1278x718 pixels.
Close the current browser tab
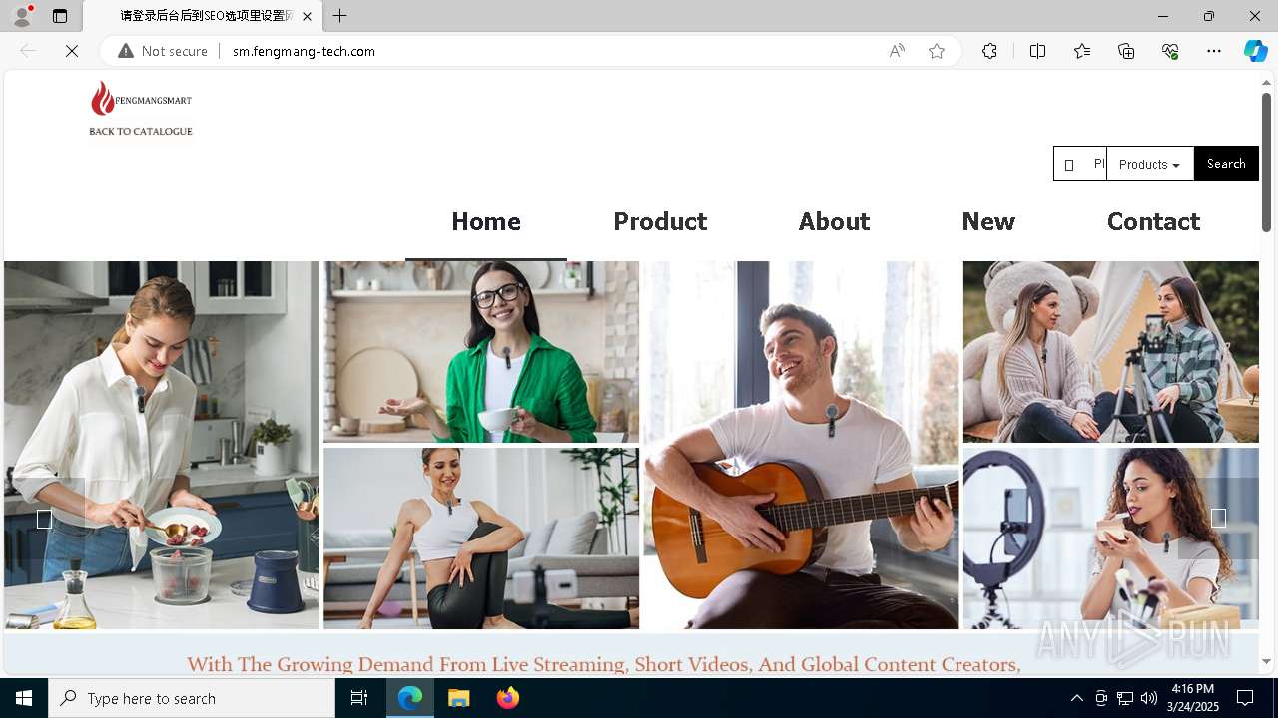[307, 16]
